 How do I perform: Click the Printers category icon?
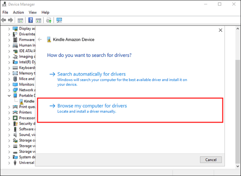[x=15, y=112]
